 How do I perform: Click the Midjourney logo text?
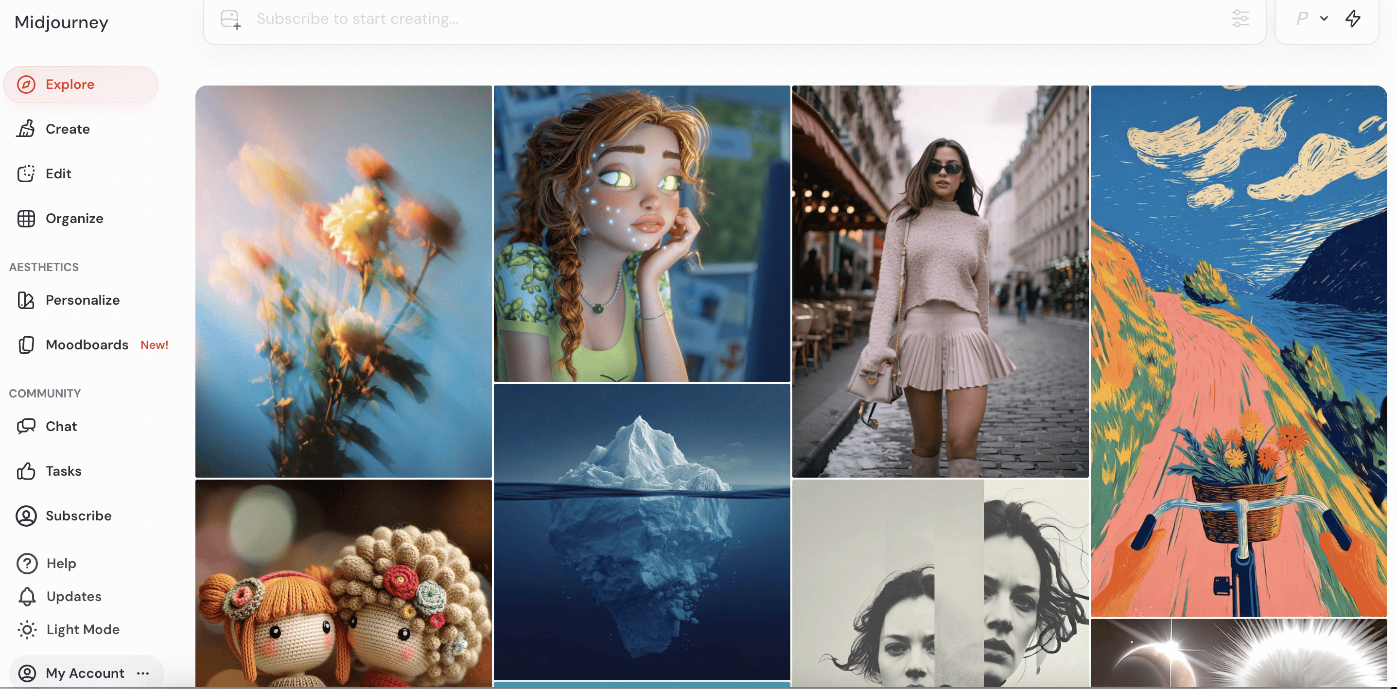click(61, 22)
